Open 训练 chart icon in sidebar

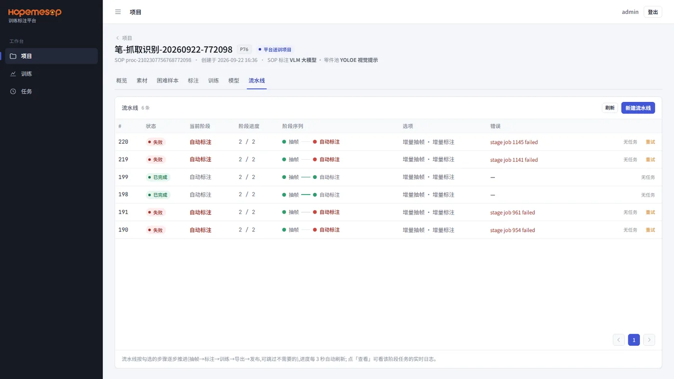coord(13,74)
